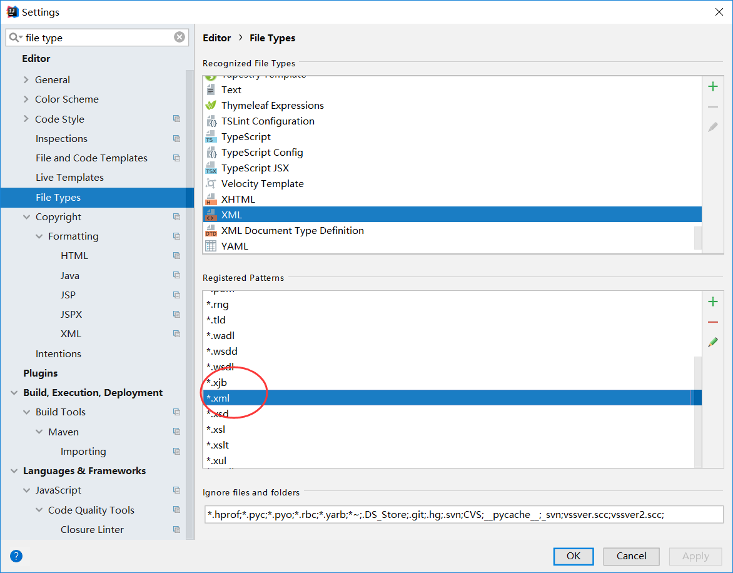Image resolution: width=733 pixels, height=573 pixels.
Task: Select File Types in the sidebar
Action: [x=97, y=197]
